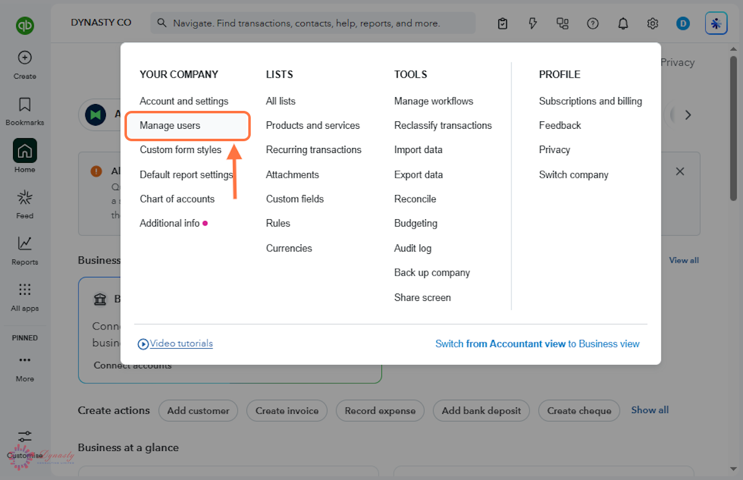Viewport: 743px width, 480px height.
Task: Open Default report settings
Action: pyautogui.click(x=186, y=175)
